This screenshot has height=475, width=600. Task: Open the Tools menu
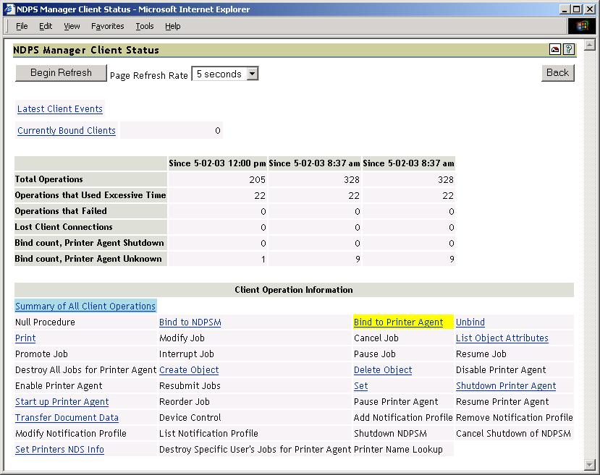point(144,26)
